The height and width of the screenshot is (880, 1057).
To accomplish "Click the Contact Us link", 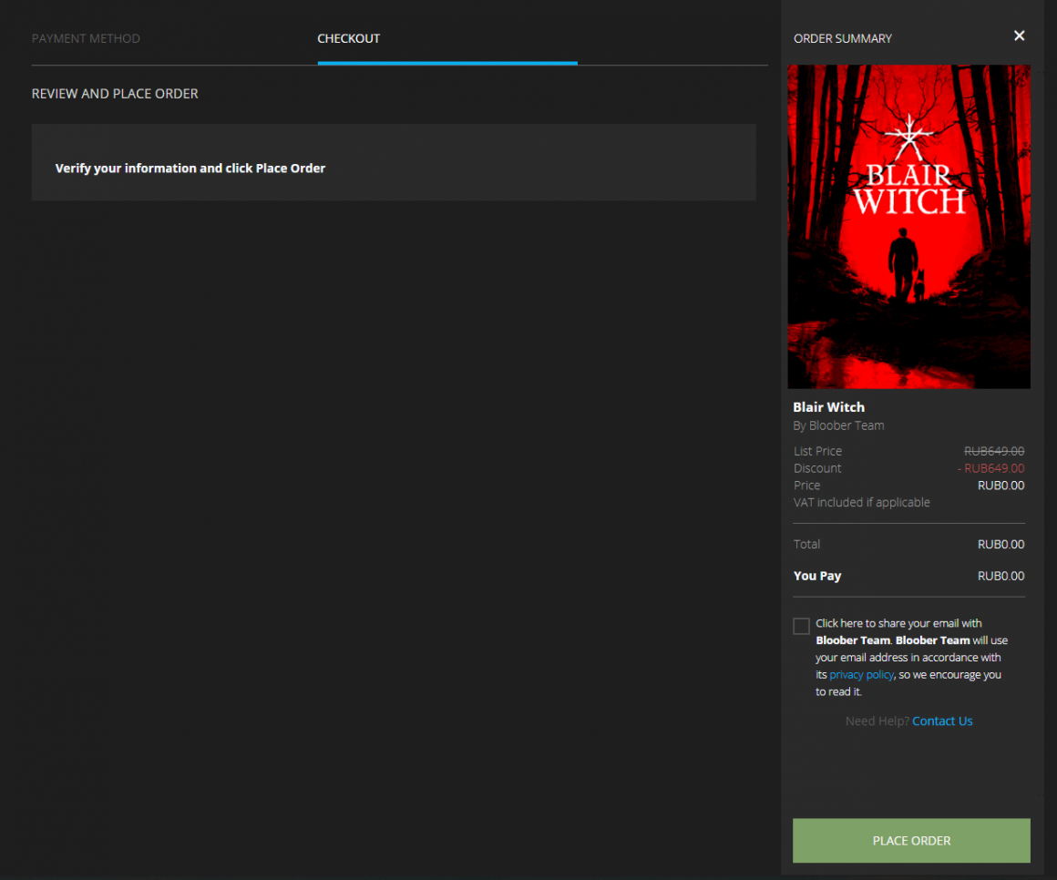I will point(942,721).
